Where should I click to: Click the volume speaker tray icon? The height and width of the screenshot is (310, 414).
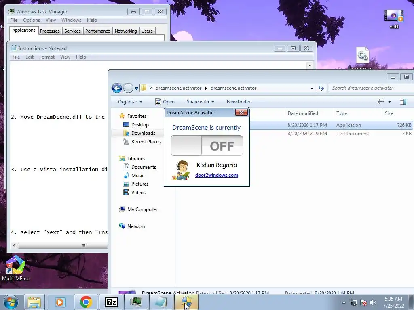pos(373,302)
